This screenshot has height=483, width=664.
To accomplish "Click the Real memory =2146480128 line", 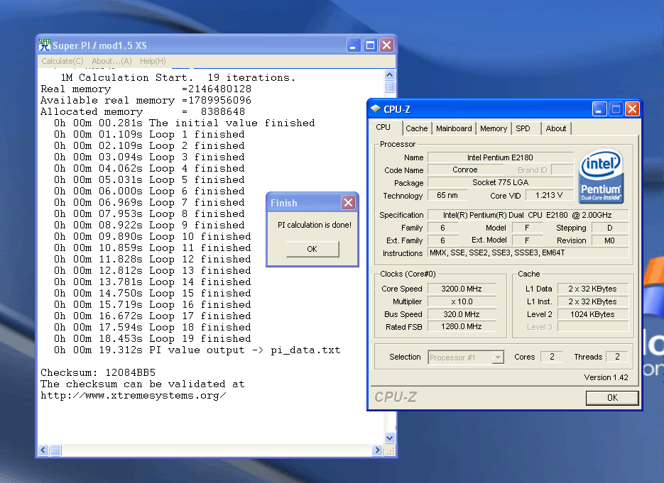I will 146,89.
